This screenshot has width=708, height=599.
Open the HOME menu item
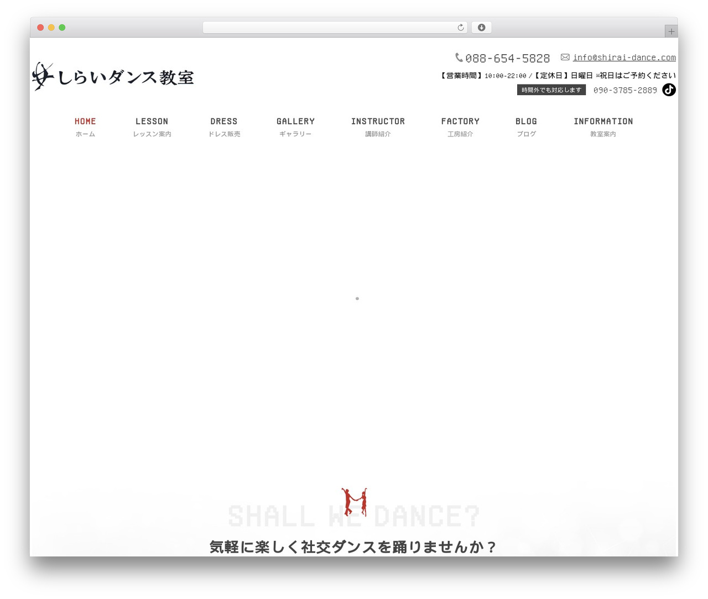[85, 127]
